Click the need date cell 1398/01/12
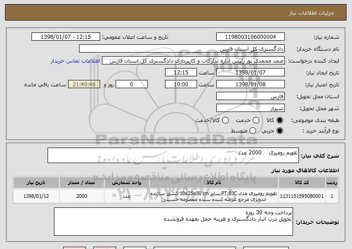Viewport: 352px width, 249px height. [x=36, y=196]
